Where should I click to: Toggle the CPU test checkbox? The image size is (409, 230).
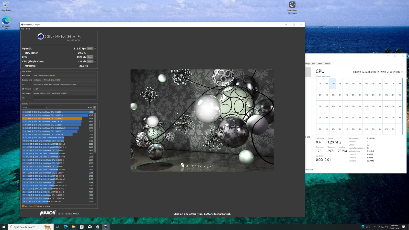95,57
